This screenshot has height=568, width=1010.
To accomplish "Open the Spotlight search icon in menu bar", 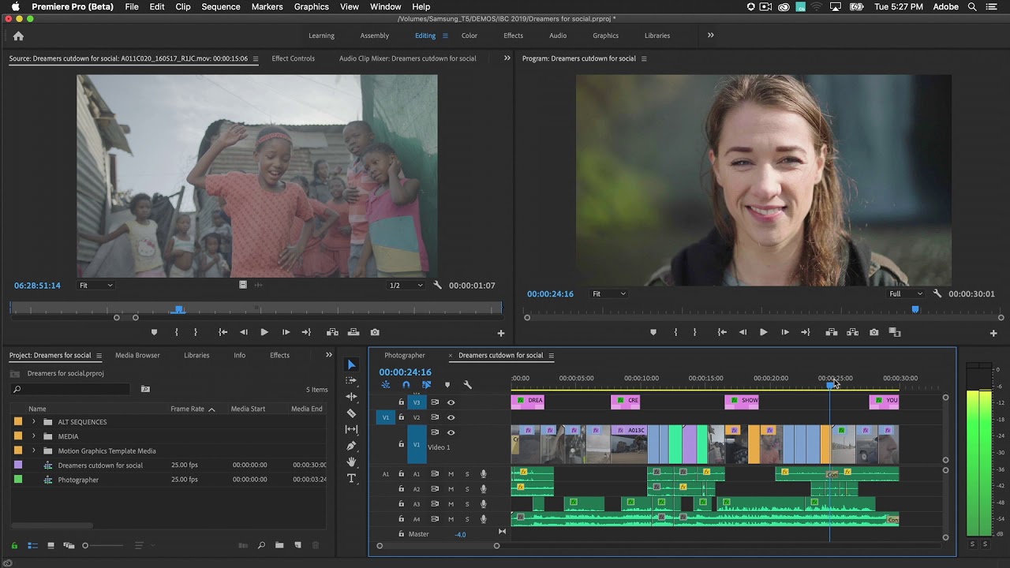I will 973,6.
